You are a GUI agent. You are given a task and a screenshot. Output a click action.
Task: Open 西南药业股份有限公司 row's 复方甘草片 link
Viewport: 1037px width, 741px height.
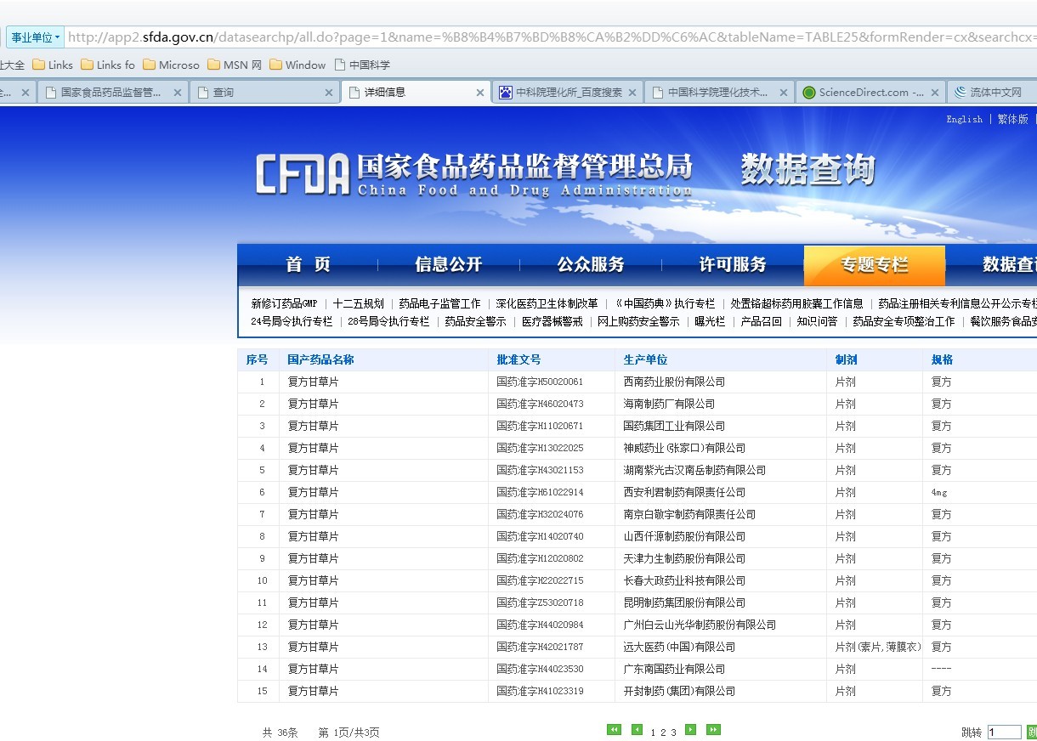click(313, 382)
